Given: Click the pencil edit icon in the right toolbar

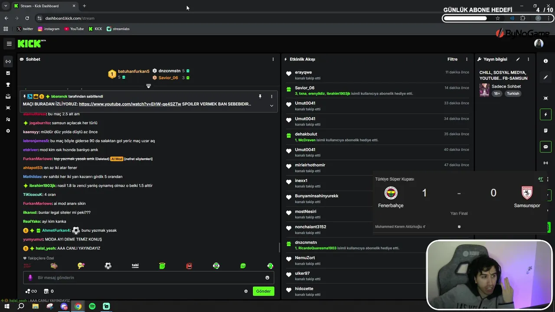Looking at the screenshot, I should tap(546, 77).
